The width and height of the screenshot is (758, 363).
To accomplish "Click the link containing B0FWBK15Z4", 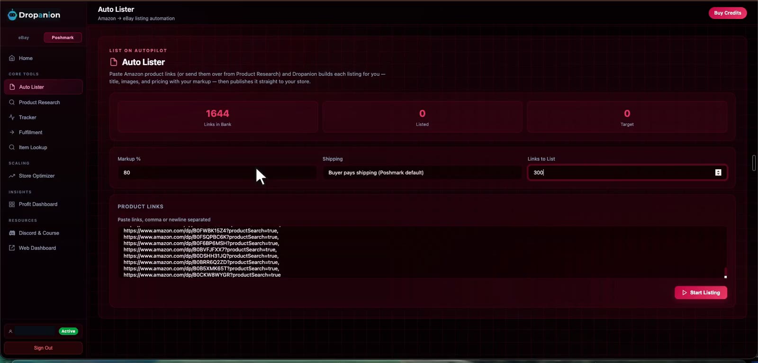I will pos(201,231).
